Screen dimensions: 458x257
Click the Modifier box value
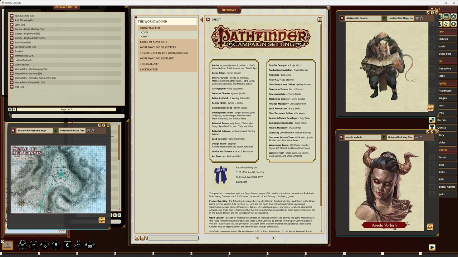(7, 245)
